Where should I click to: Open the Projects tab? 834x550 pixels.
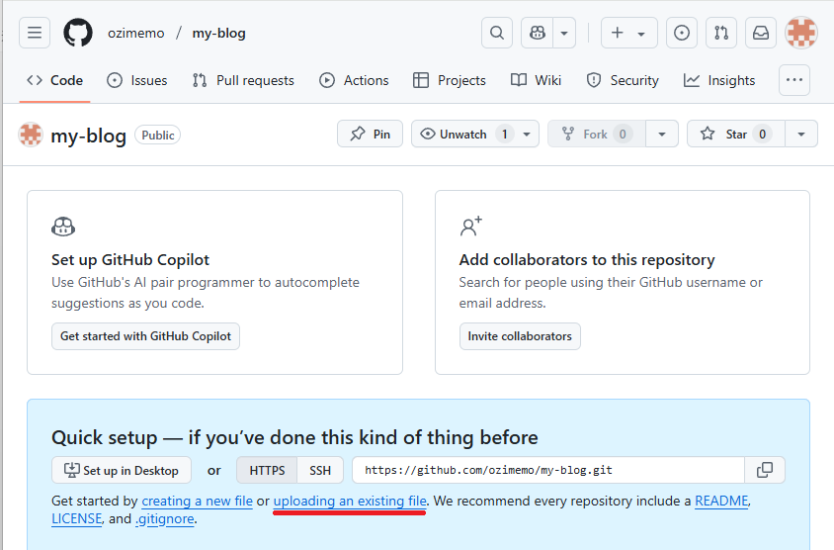[x=450, y=80]
